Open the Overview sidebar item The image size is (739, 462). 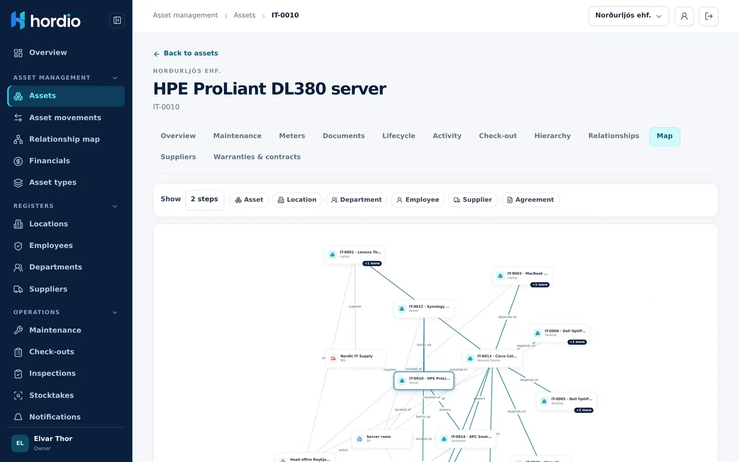click(x=66, y=53)
